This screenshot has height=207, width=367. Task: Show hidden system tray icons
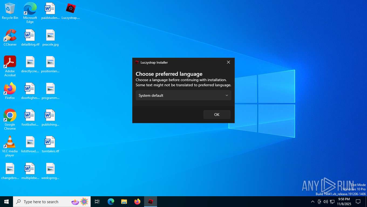click(312, 202)
